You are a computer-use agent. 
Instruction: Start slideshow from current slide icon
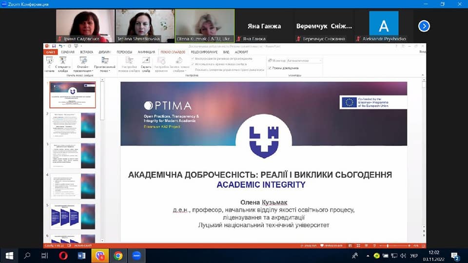tap(63, 61)
